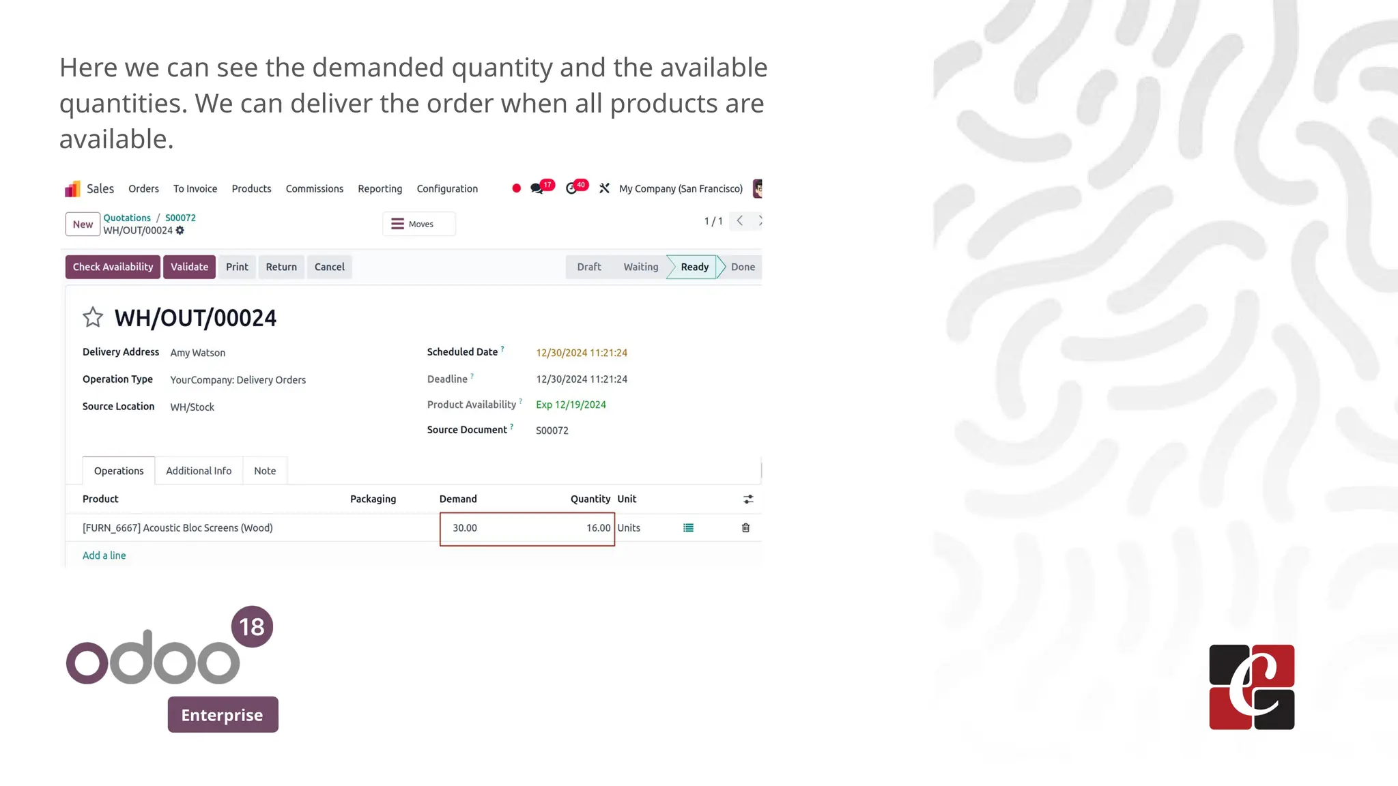Viewport: 1398px width, 786px height.
Task: Mark WH/OUT/00024 as favorite star
Action: click(x=93, y=317)
